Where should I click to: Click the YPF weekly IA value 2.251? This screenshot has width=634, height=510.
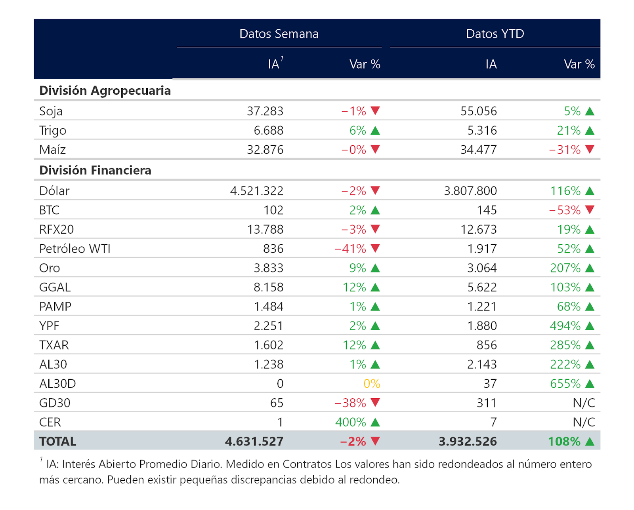coord(269,326)
